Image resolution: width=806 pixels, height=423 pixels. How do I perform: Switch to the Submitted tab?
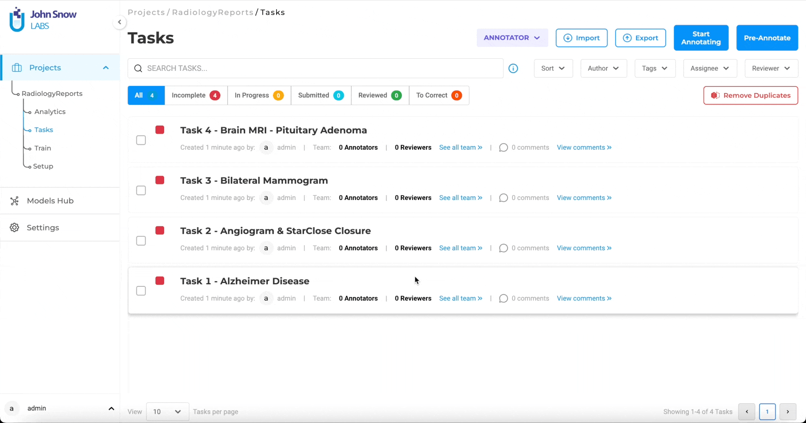[x=321, y=96]
